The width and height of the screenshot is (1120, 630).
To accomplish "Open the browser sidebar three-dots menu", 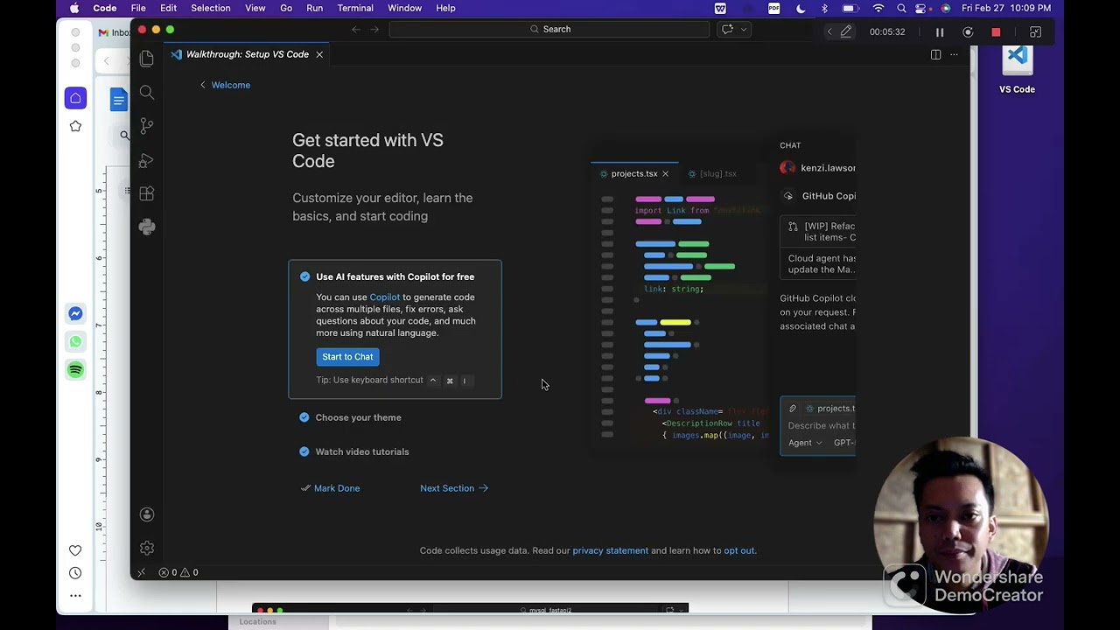I will click(x=75, y=596).
